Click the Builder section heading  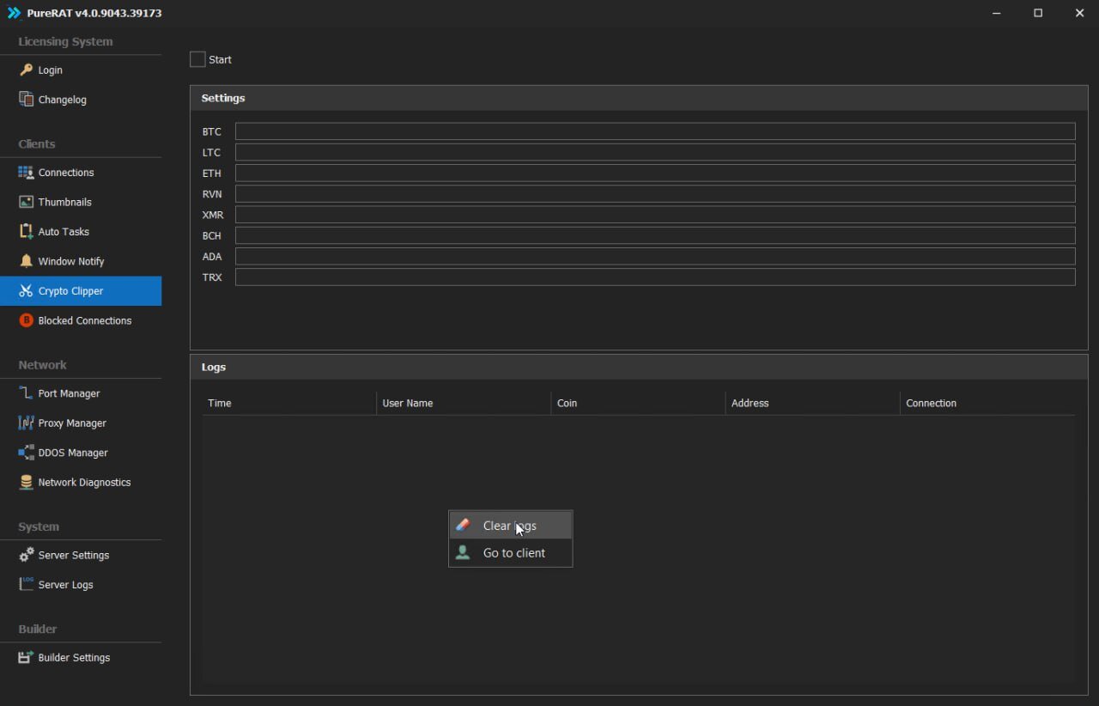(38, 629)
